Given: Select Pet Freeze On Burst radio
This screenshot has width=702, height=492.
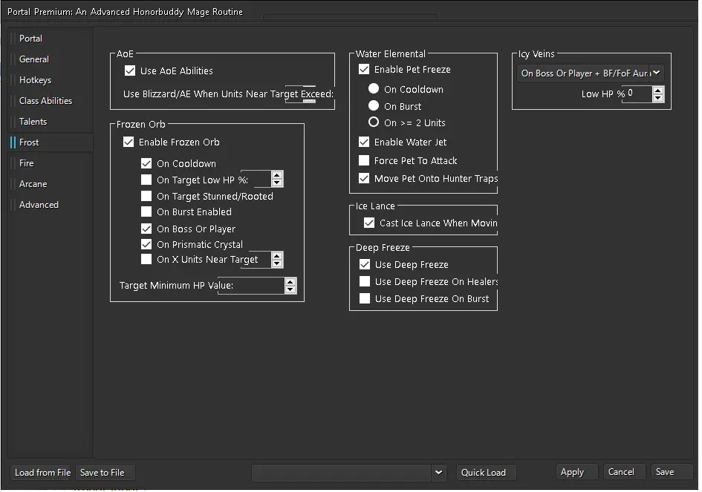Looking at the screenshot, I should [374, 106].
